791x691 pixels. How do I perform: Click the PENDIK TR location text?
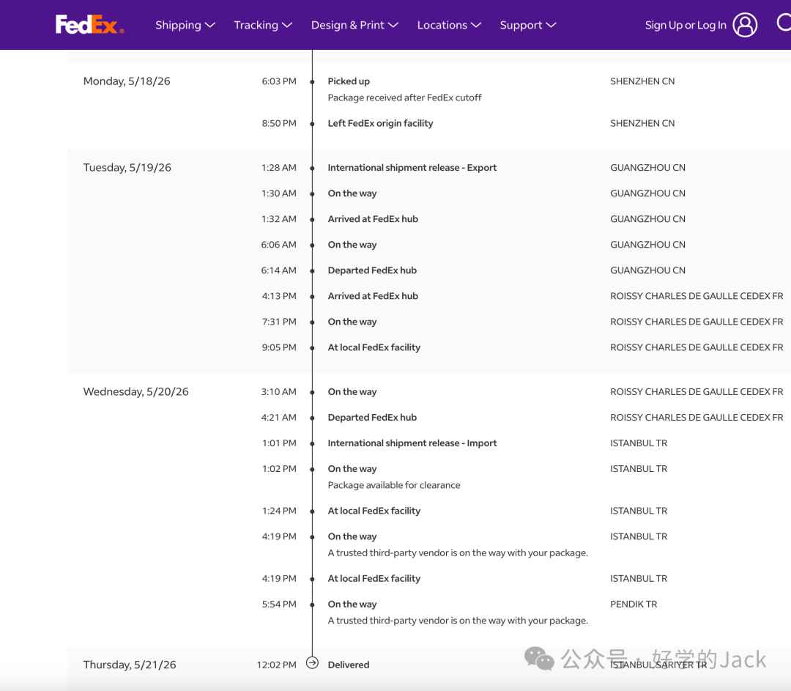pyautogui.click(x=634, y=605)
